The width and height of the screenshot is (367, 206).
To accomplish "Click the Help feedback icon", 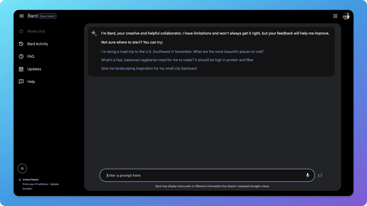I will pyautogui.click(x=21, y=81).
